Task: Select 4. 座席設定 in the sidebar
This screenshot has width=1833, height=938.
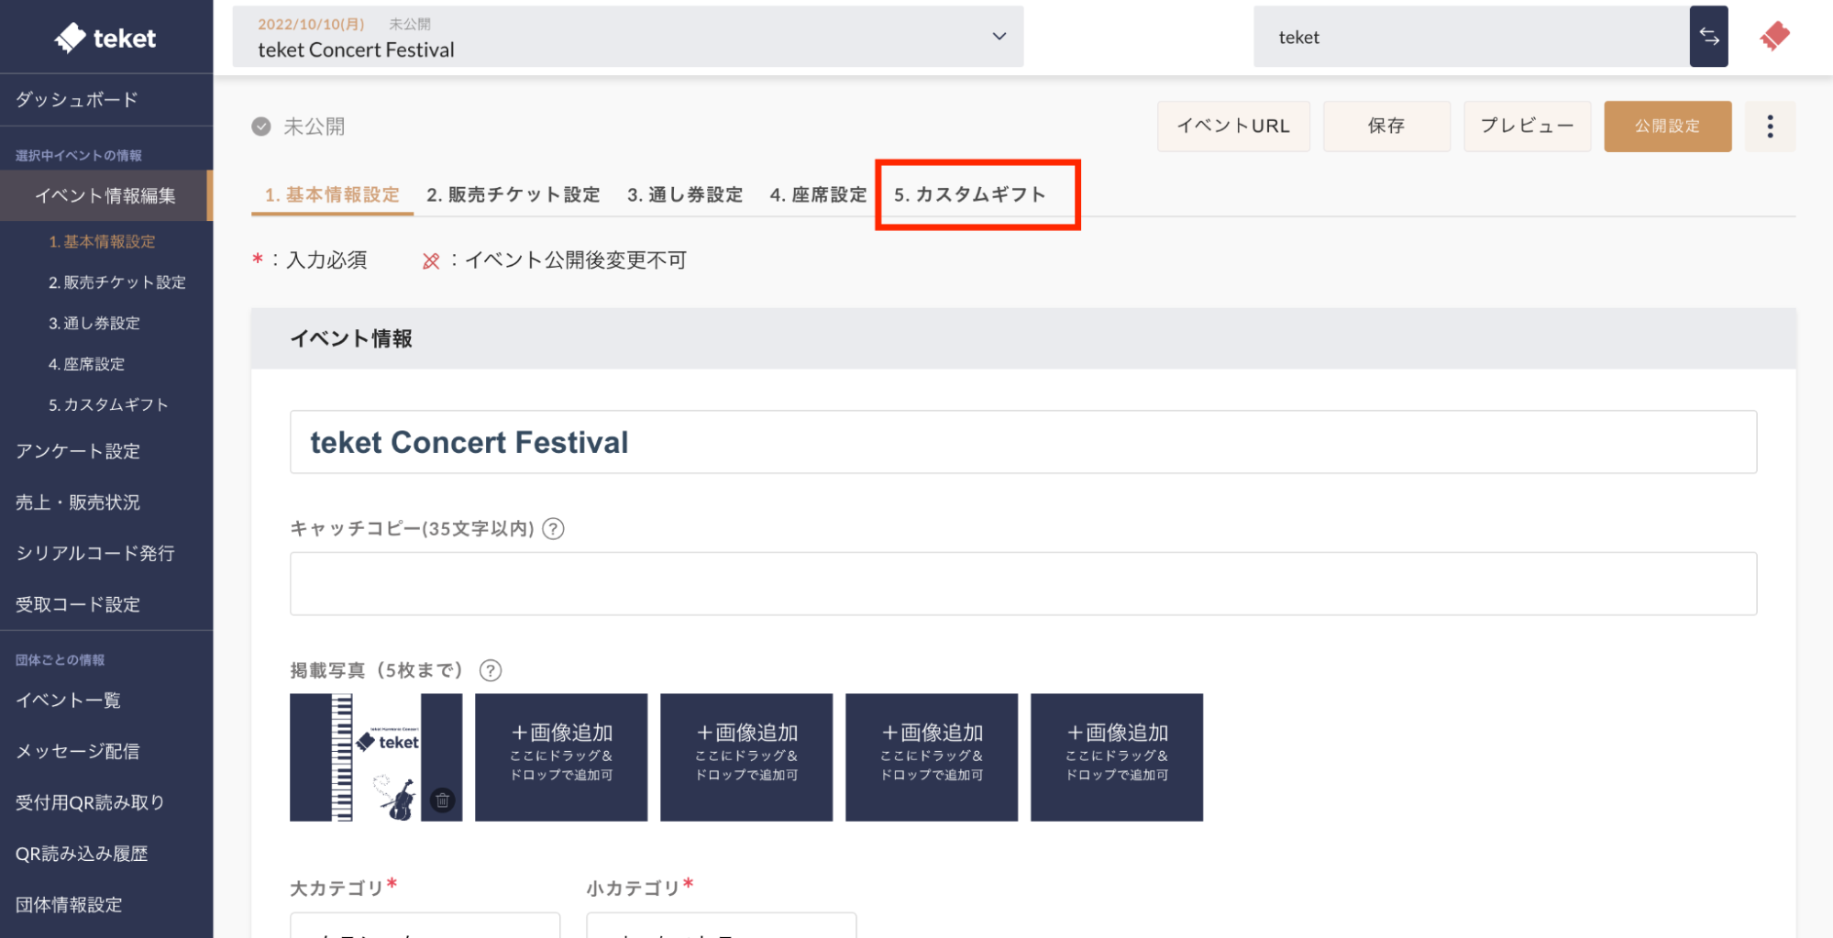Action: pyautogui.click(x=86, y=364)
